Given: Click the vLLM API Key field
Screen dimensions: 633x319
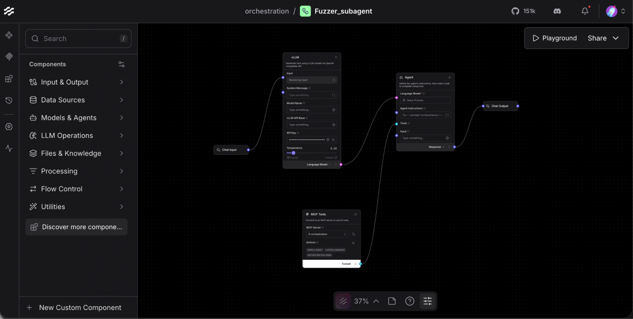Looking at the screenshot, I should [312, 140].
